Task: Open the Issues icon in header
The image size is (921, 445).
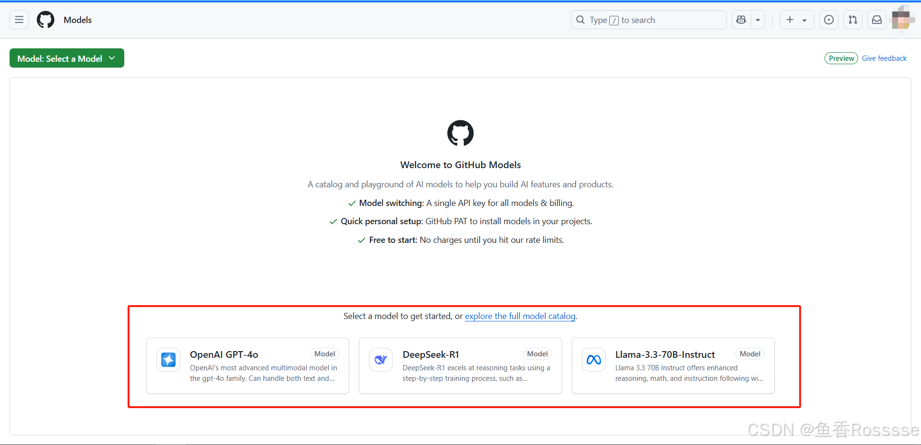Action: (829, 20)
